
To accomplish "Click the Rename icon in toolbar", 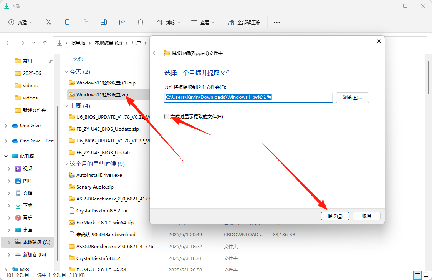I will point(104,22).
